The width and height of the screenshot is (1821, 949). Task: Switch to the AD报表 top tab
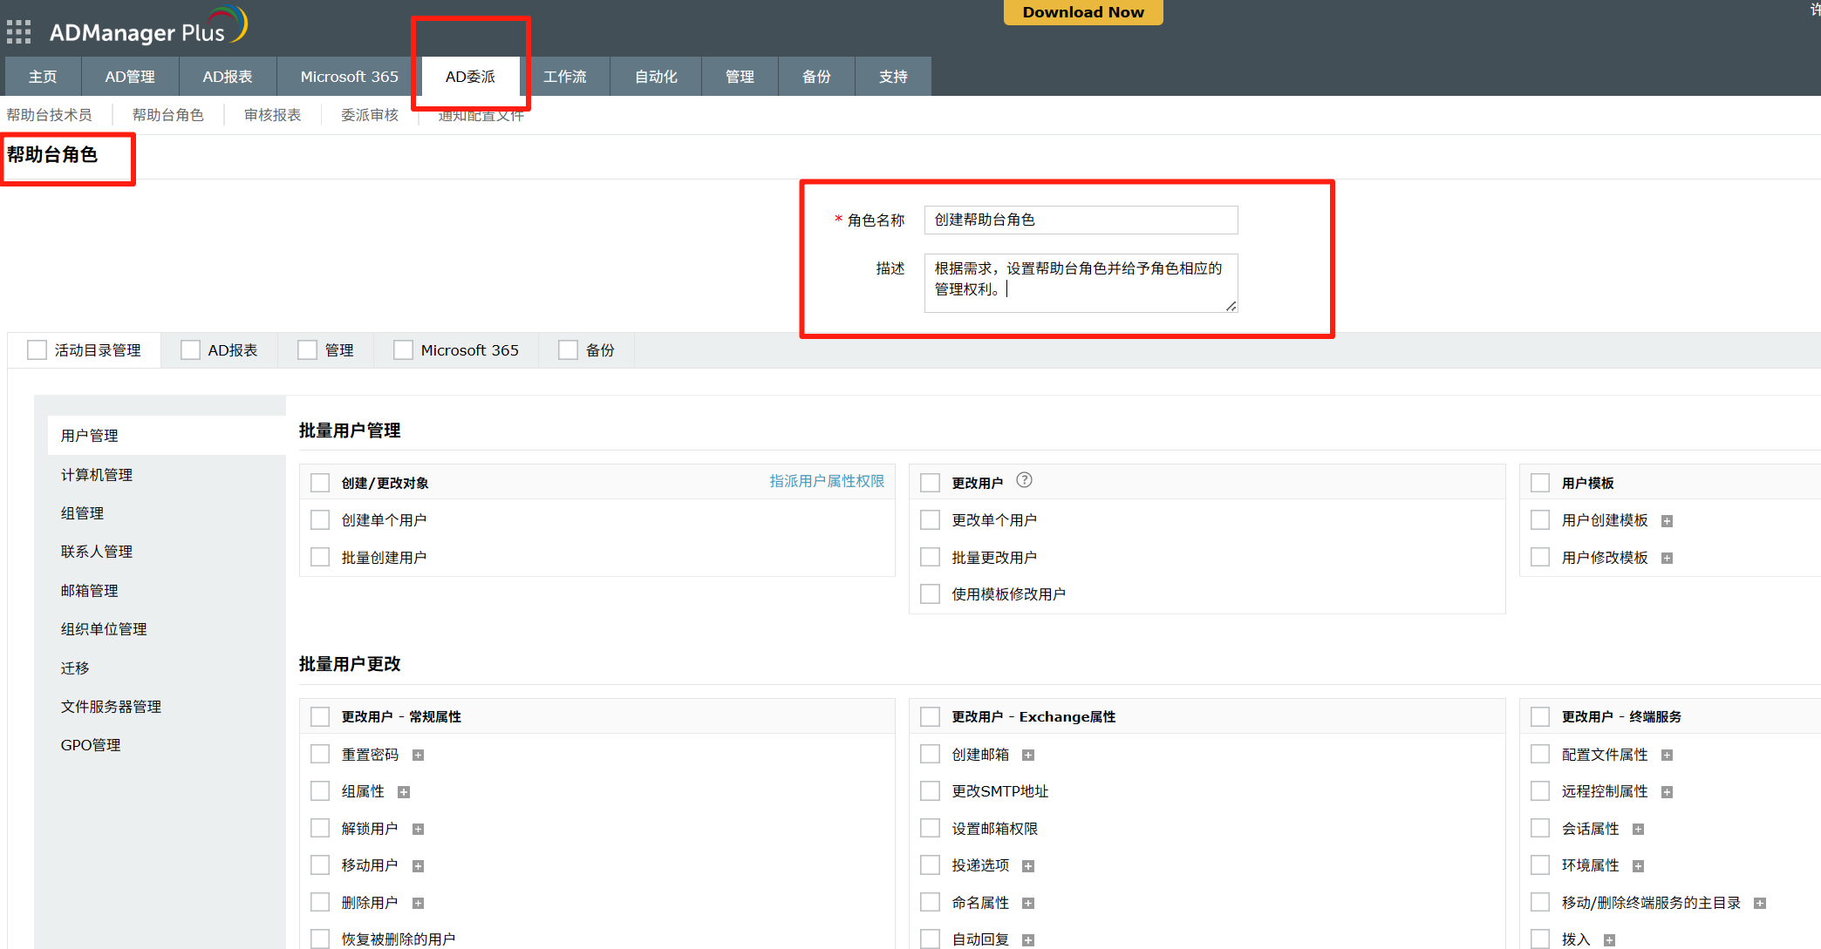coord(228,77)
